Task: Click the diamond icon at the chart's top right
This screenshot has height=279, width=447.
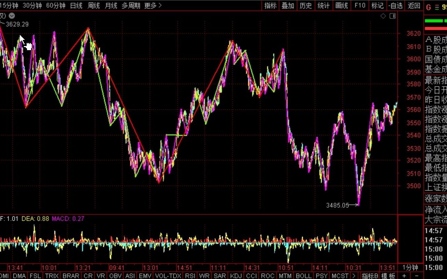Action: tap(383, 16)
